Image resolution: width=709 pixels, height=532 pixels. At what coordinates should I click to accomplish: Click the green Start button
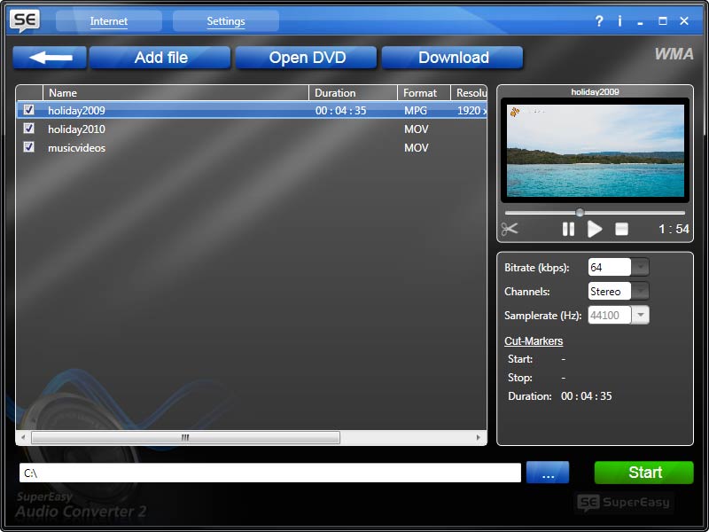click(644, 473)
